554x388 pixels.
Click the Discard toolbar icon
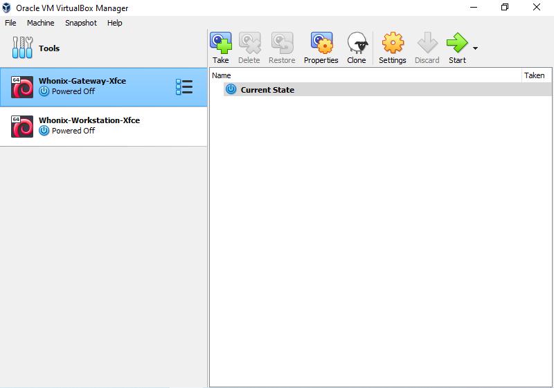(x=427, y=44)
